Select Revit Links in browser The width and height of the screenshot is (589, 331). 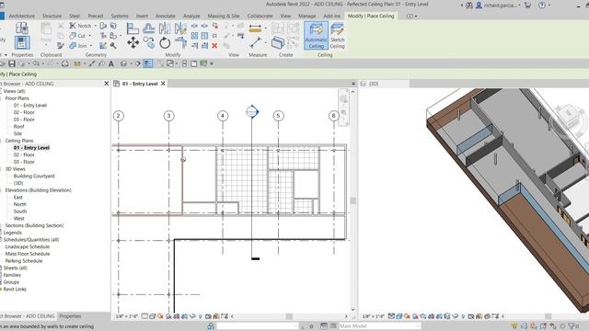tap(15, 289)
